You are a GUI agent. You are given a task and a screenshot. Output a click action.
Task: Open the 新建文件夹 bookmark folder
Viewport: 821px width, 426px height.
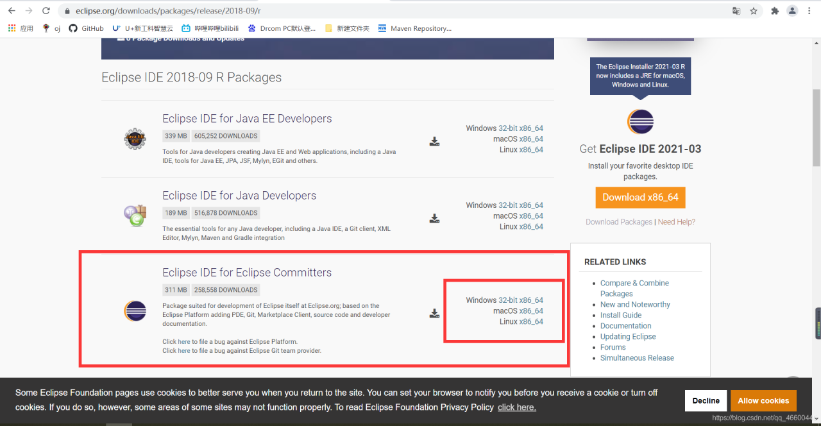(x=347, y=28)
